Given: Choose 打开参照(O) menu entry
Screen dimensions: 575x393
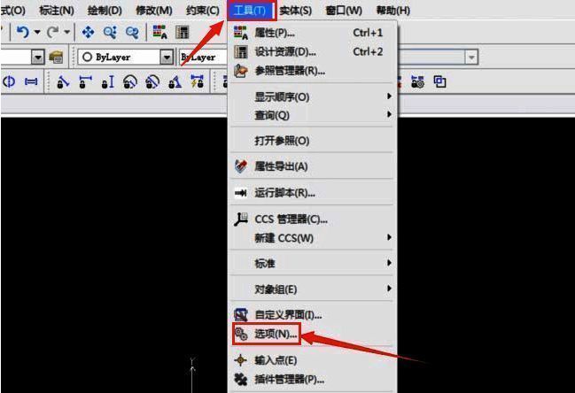Looking at the screenshot, I should (313, 141).
